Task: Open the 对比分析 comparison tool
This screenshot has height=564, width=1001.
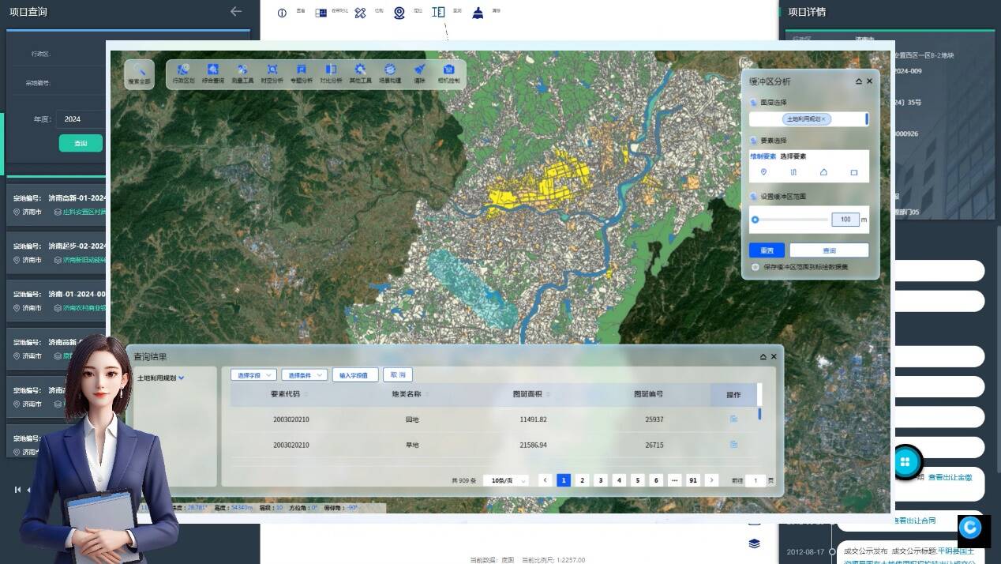Action: pyautogui.click(x=331, y=73)
